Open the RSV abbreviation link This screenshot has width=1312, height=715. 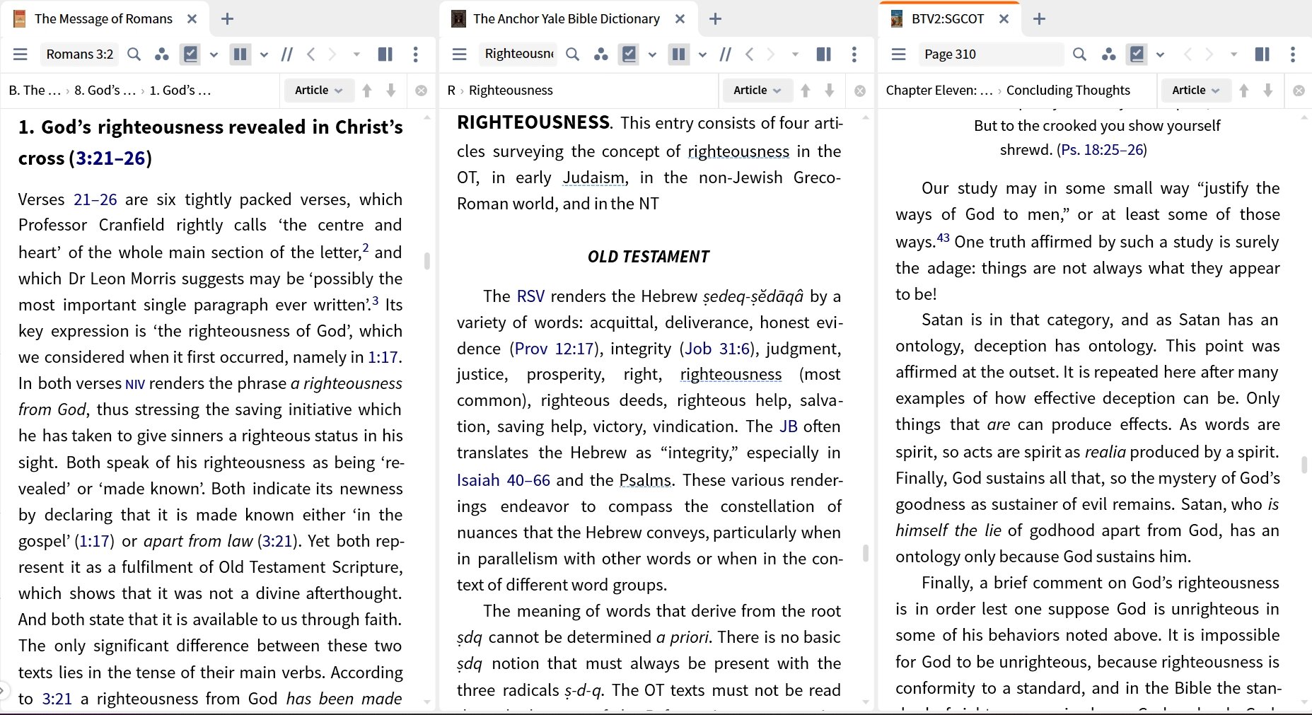point(530,296)
